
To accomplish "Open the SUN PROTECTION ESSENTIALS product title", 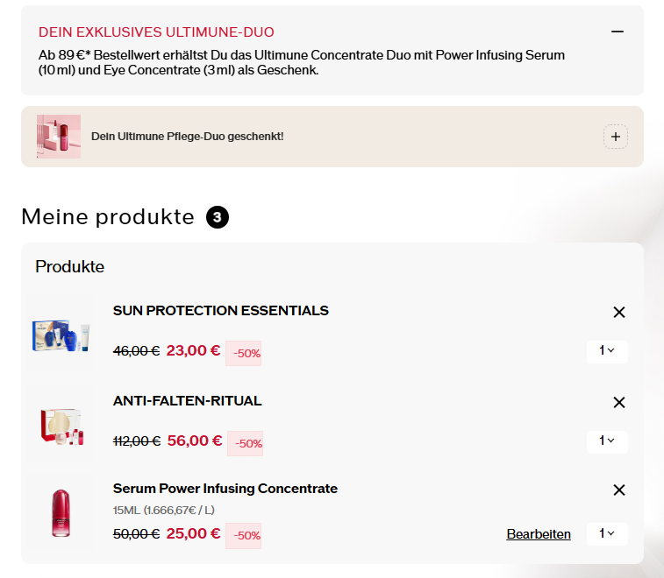I will [221, 310].
